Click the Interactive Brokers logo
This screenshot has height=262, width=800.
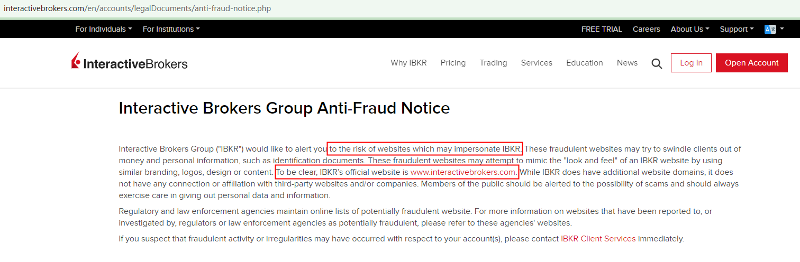tap(130, 63)
